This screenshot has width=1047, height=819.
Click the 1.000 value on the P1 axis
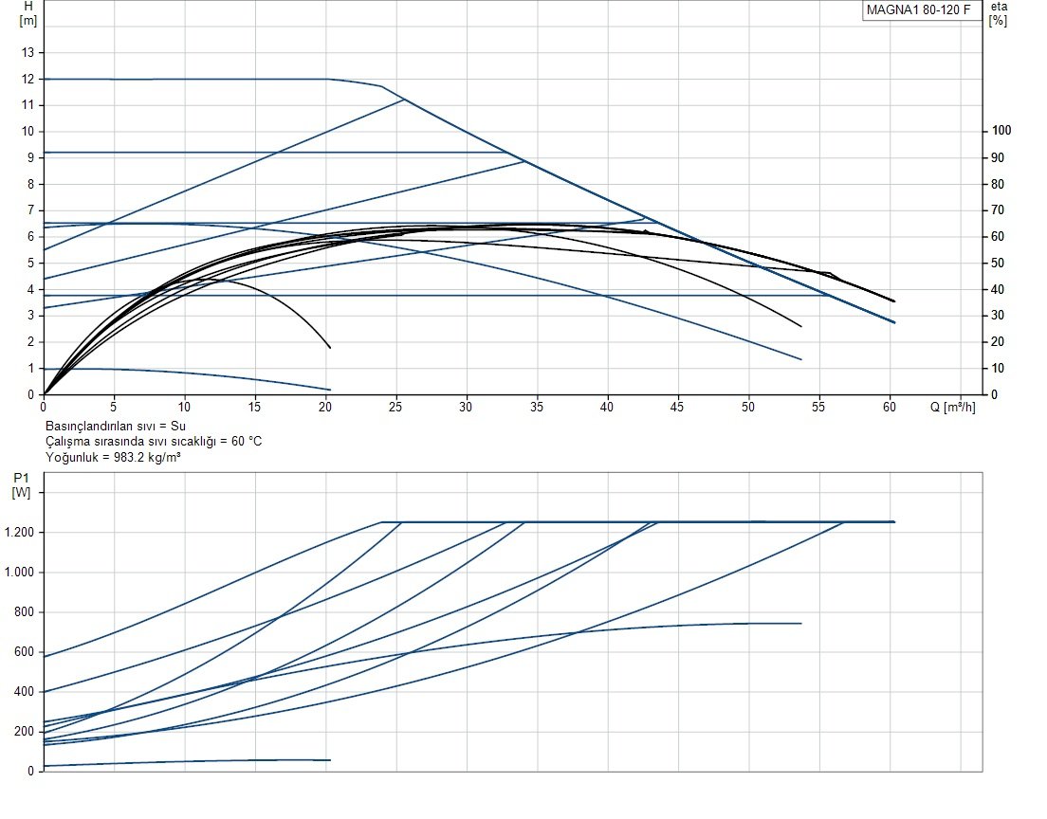click(x=19, y=572)
